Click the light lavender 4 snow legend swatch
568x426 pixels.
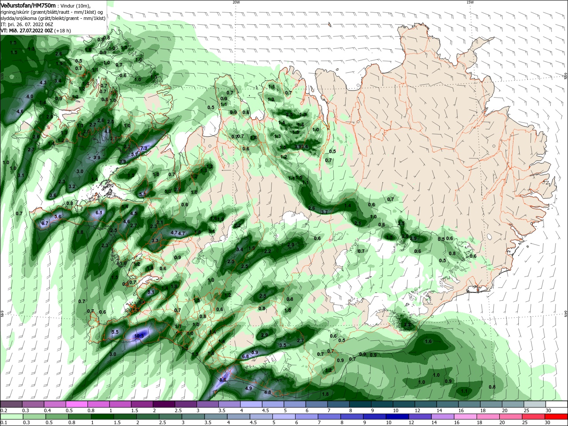coord(251,404)
